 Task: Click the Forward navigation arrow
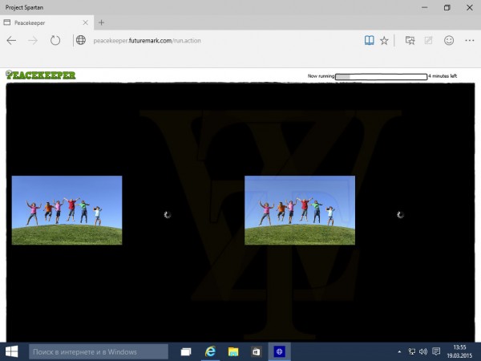[33, 40]
